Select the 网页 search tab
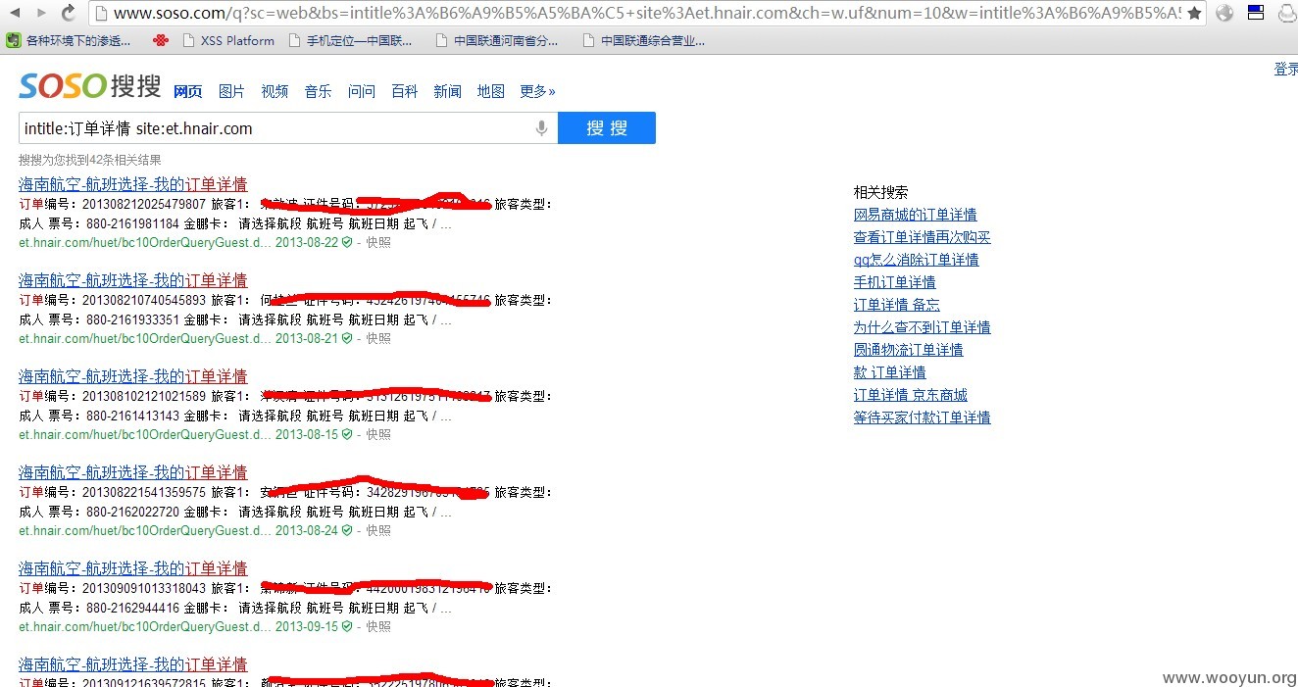 tap(187, 91)
